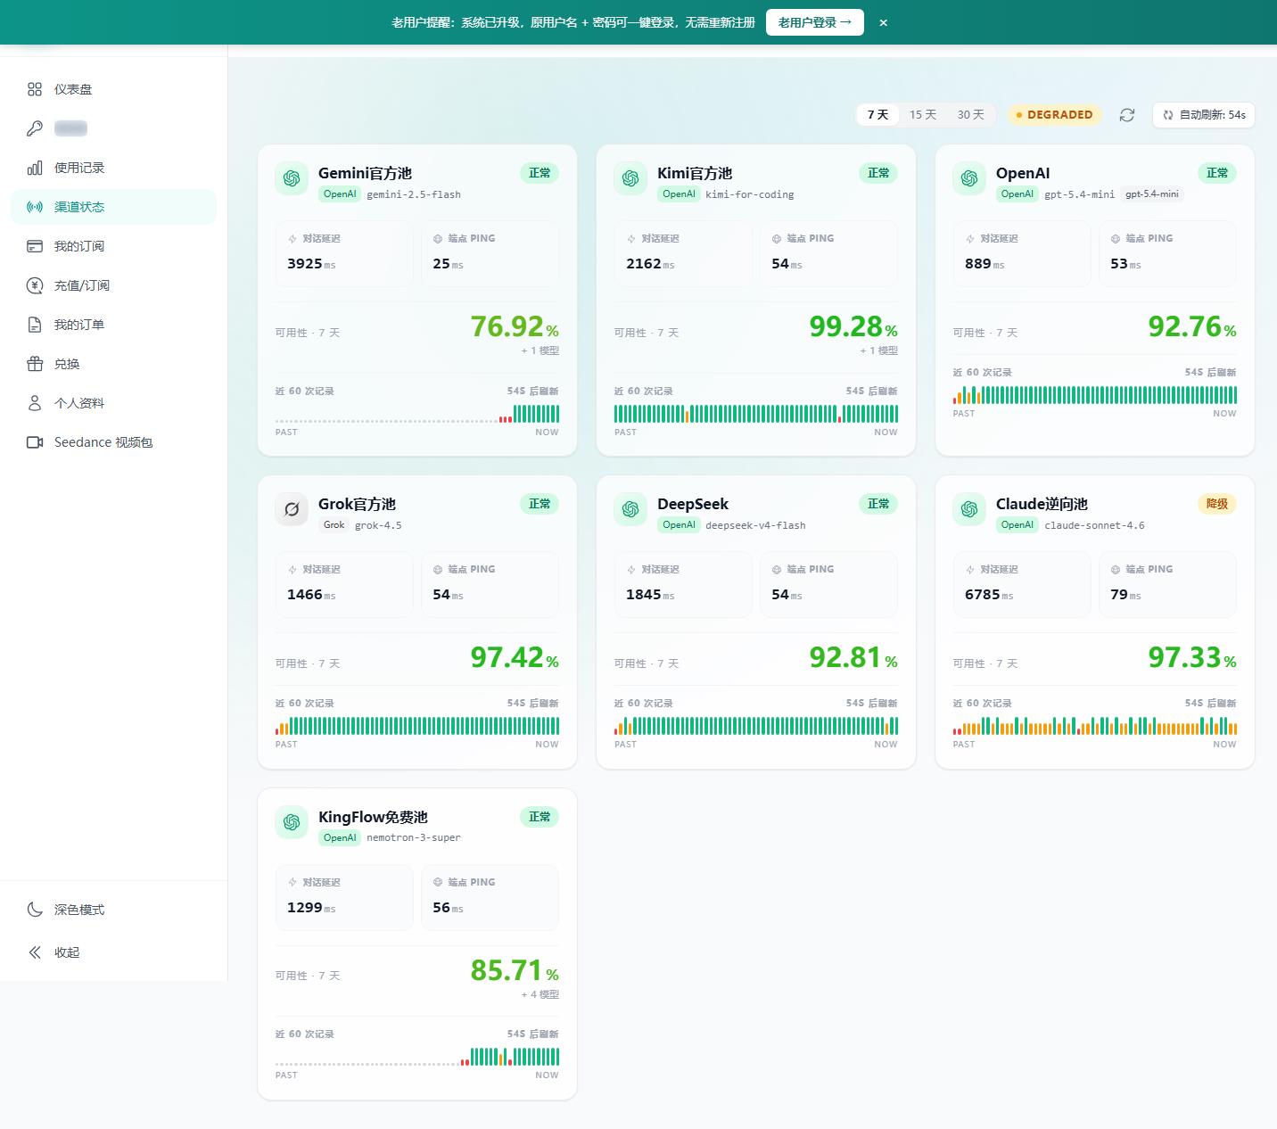This screenshot has width=1277, height=1129.
Task: Click the 降级 badge on Claude逆向池
Action: coord(1217,504)
